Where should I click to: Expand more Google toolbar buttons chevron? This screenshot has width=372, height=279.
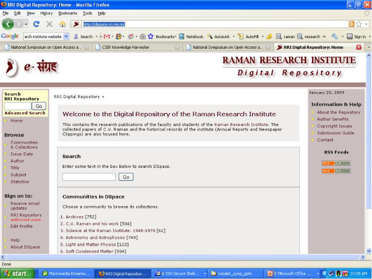coord(324,37)
